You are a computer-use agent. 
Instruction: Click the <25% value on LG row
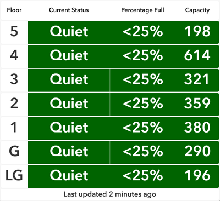click(143, 175)
